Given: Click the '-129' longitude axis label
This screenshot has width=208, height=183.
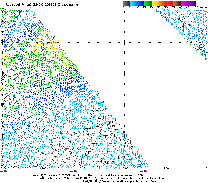Looking at the screenshot, I should click(84, 168).
